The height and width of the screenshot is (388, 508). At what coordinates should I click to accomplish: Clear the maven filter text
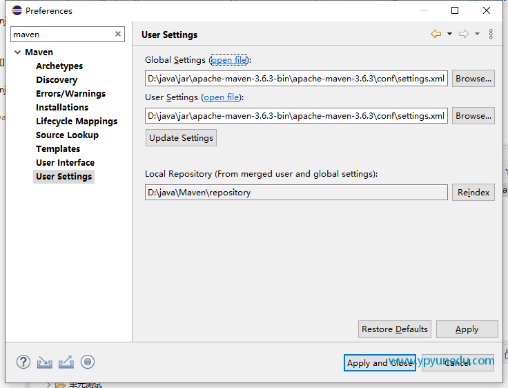pyautogui.click(x=118, y=34)
